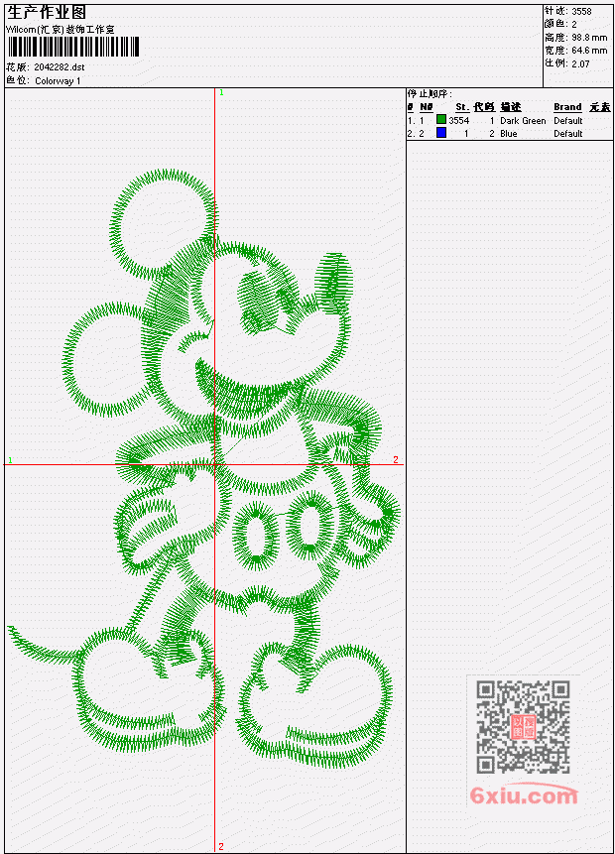Click the Blue color swatch
This screenshot has height=854, width=615.
tap(440, 132)
